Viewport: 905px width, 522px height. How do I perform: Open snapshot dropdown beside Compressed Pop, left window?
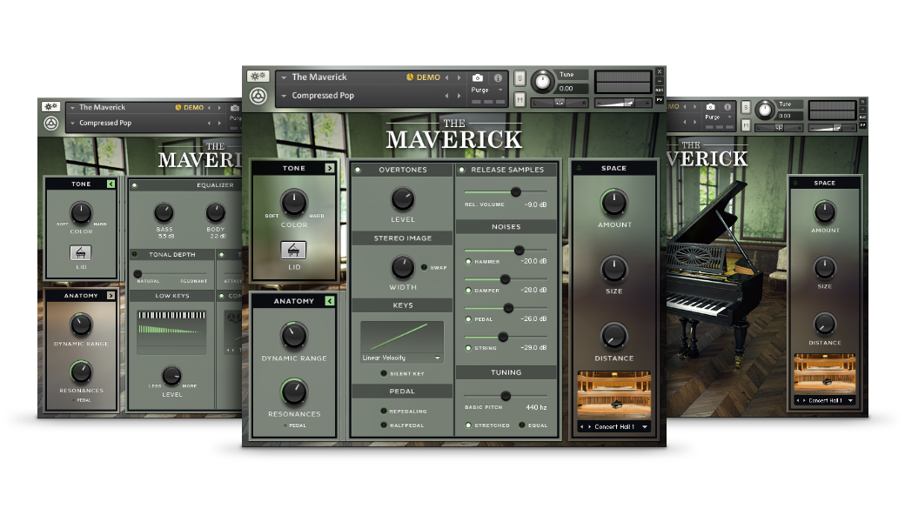coord(72,123)
